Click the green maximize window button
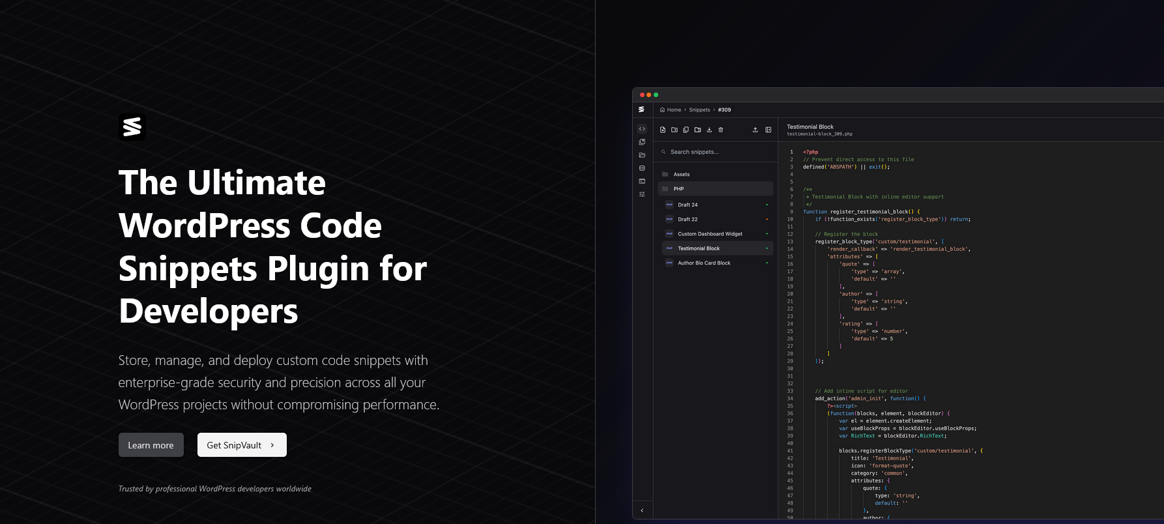Viewport: 1164px width, 524px height. (656, 95)
